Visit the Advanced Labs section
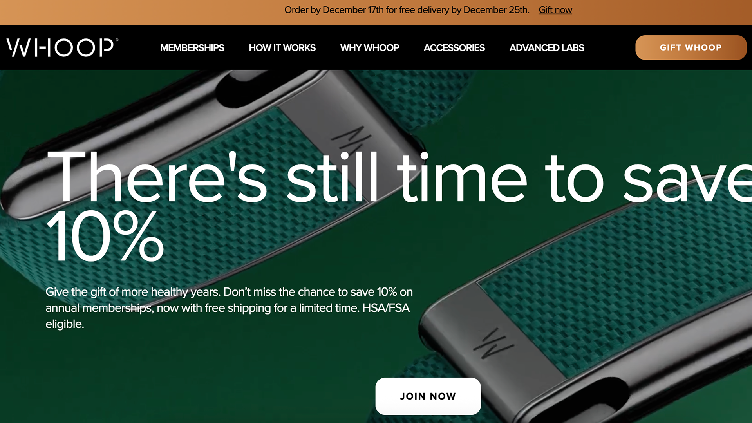The width and height of the screenshot is (752, 423). point(546,48)
